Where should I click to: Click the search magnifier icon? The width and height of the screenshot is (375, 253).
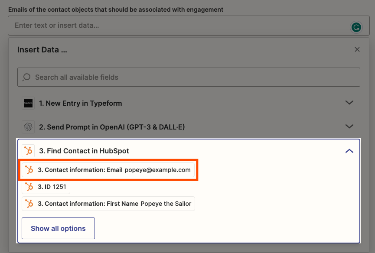[26, 77]
